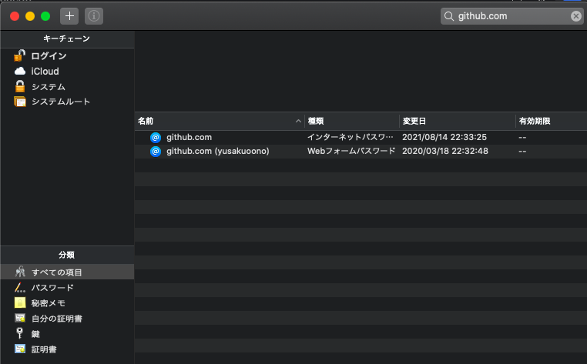Screen dimensions: 587x364
Task: Select すべての項目 category
Action: [67, 272]
